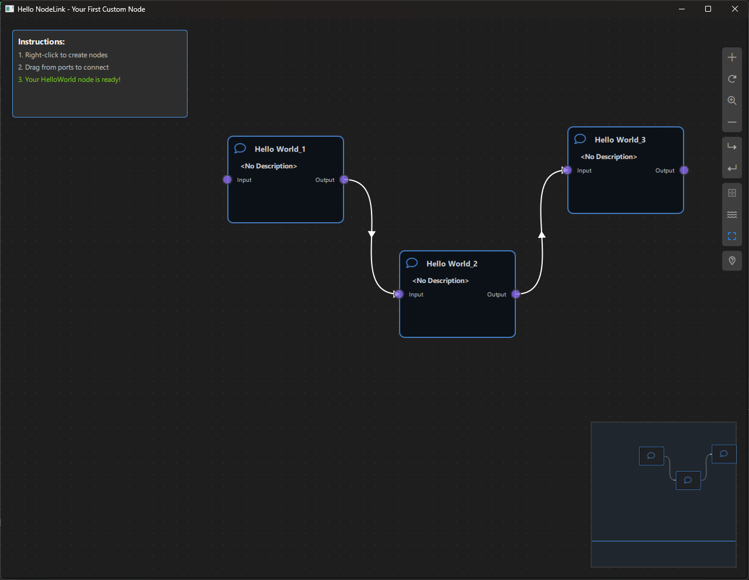Click the Input port of Hello World_2

pyautogui.click(x=399, y=294)
